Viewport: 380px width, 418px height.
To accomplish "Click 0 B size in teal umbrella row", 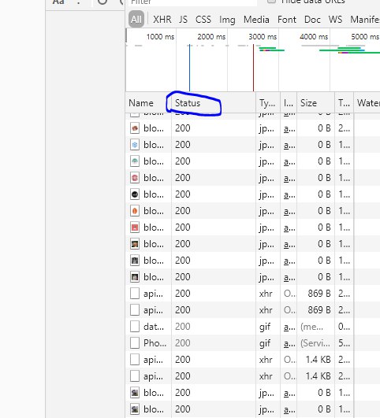I will [324, 161].
